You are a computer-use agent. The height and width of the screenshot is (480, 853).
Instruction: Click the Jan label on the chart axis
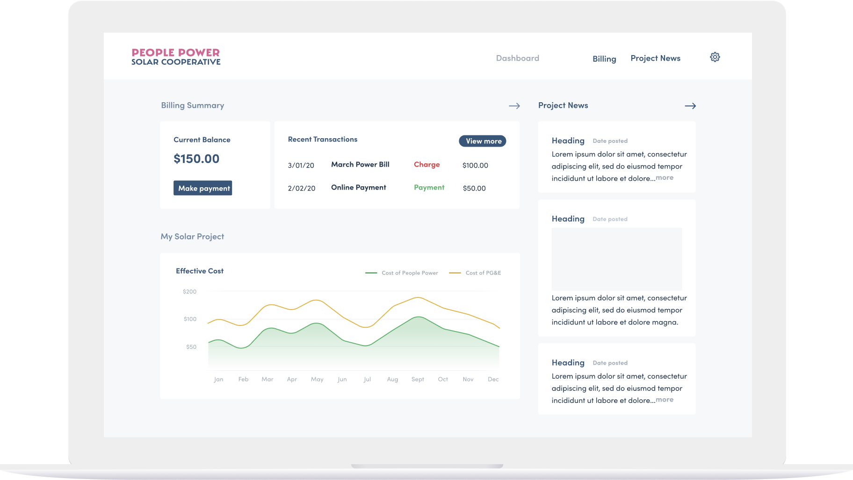coord(218,379)
